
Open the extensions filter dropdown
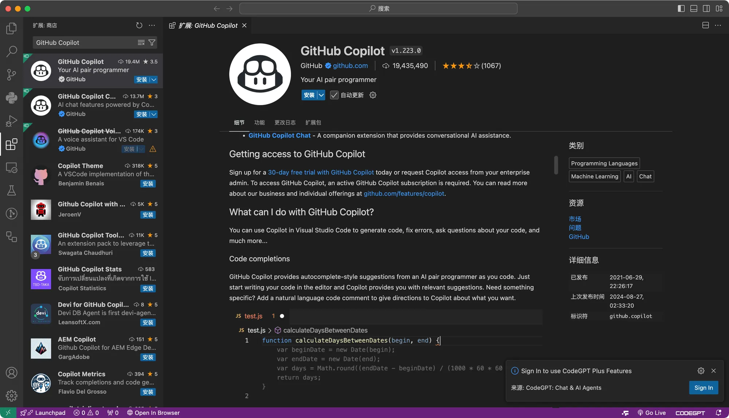pos(152,42)
